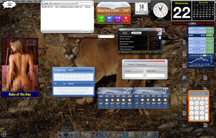Click the Dictionary forward arrow
This screenshot has height=138, width=216.
71,37
